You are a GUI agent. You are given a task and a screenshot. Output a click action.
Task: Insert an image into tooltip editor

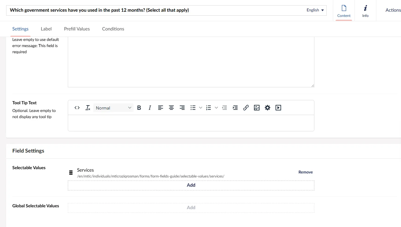(257, 108)
